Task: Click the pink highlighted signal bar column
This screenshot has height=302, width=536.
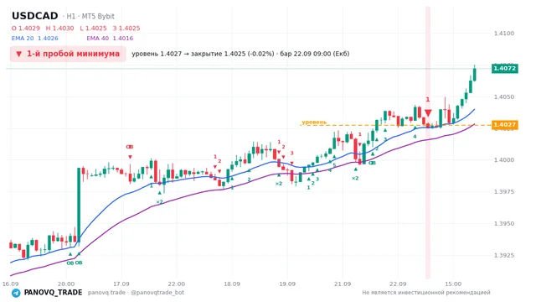Action: (x=428, y=143)
